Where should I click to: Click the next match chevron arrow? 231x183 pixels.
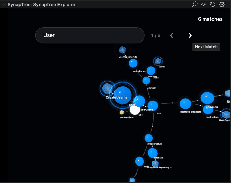point(190,35)
